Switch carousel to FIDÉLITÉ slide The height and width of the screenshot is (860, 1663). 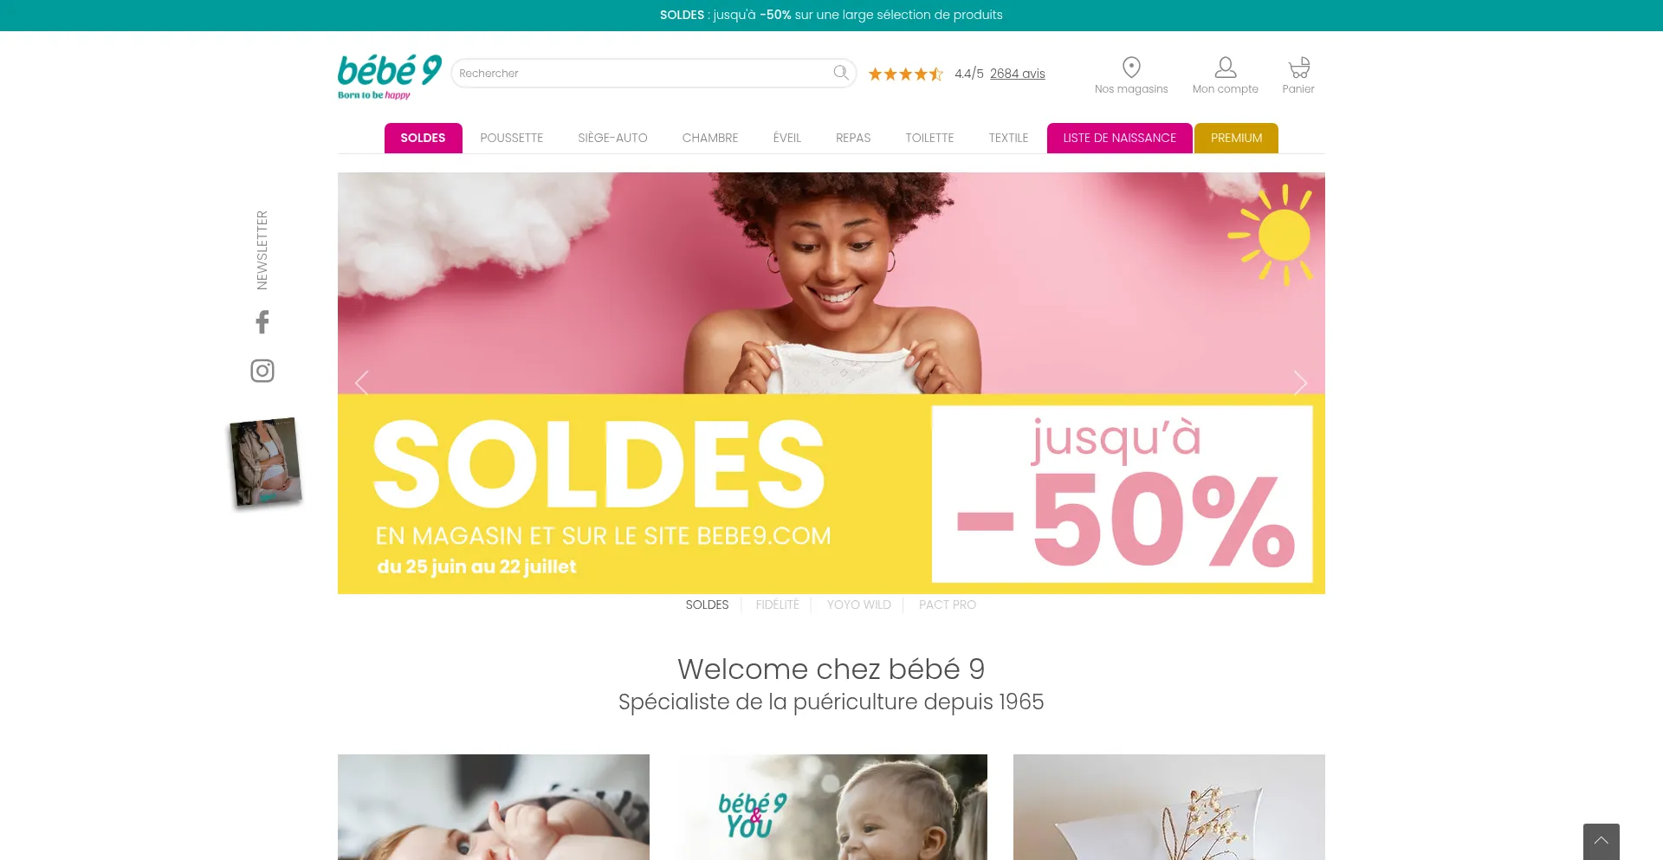tap(777, 605)
